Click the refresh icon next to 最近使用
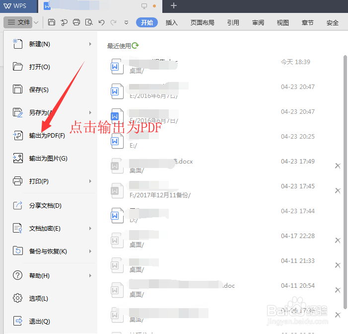This screenshot has height=334, width=348. (x=135, y=46)
